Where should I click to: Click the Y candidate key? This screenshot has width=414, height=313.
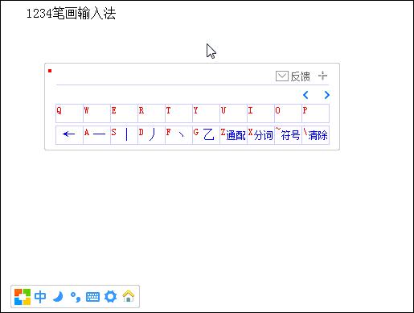(x=206, y=113)
